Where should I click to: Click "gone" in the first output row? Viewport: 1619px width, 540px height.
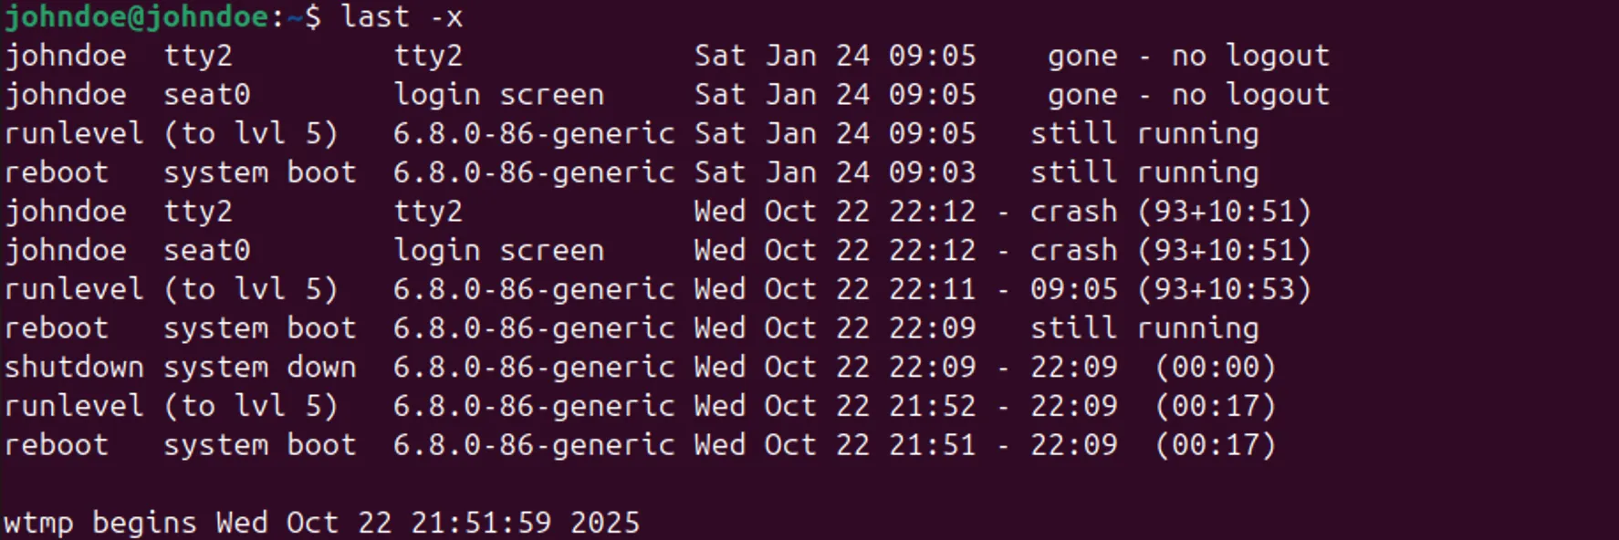(x=1082, y=56)
